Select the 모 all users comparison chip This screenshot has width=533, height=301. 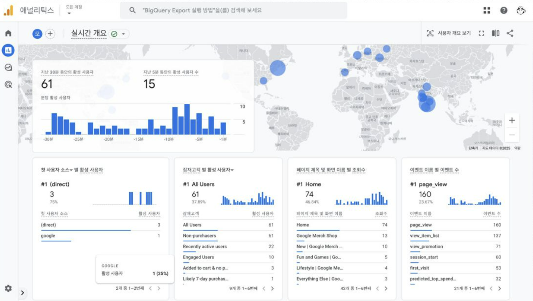(37, 34)
